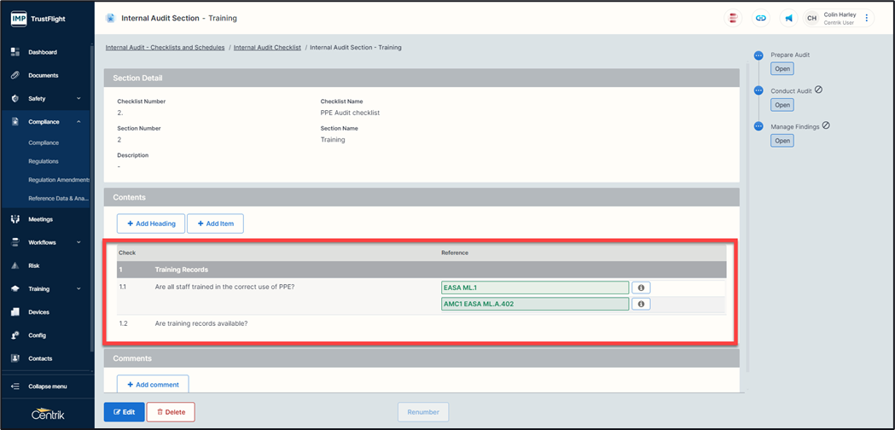This screenshot has height=430, width=895.
Task: Click the Add Heading button
Action: [151, 224]
